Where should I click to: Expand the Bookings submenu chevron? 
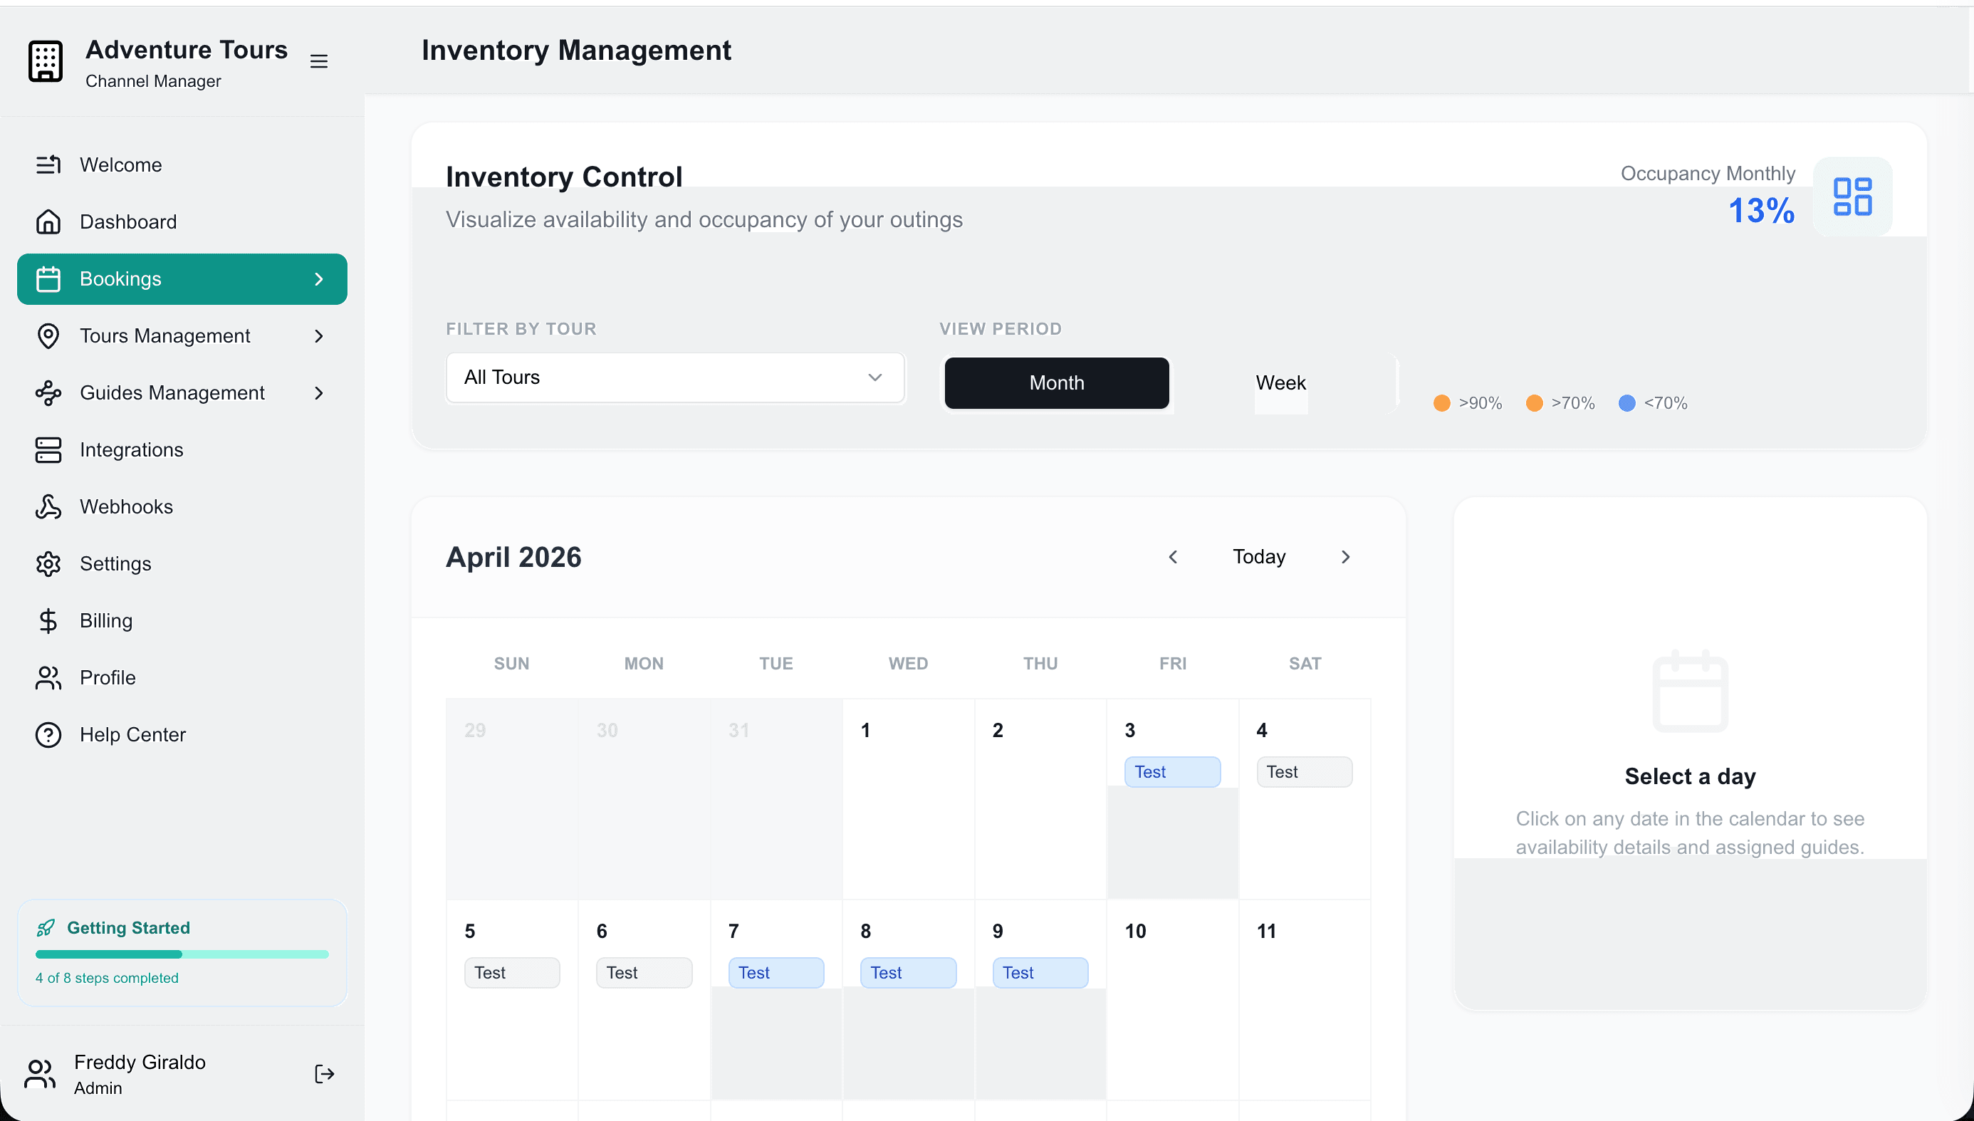(x=318, y=278)
